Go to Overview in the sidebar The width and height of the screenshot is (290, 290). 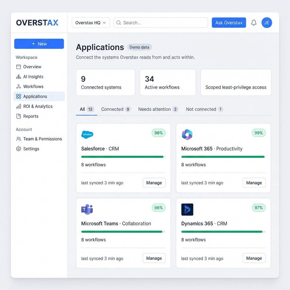[x=39, y=67]
